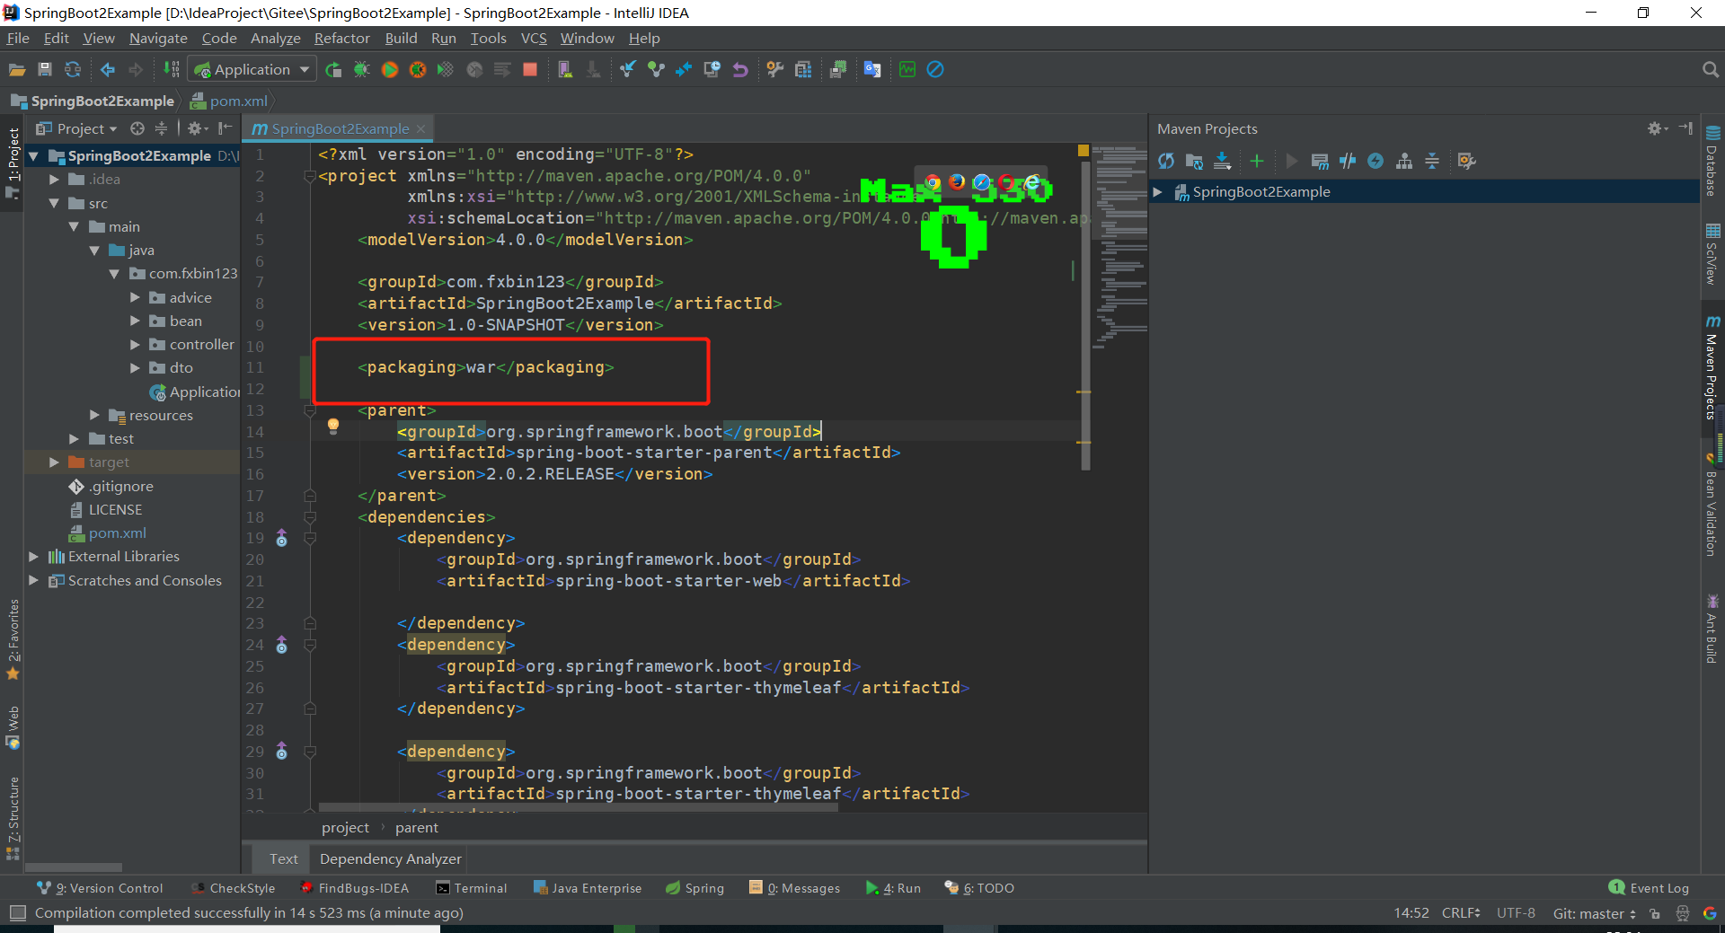Expand External Libraries node
This screenshot has height=933, width=1725.
point(33,557)
